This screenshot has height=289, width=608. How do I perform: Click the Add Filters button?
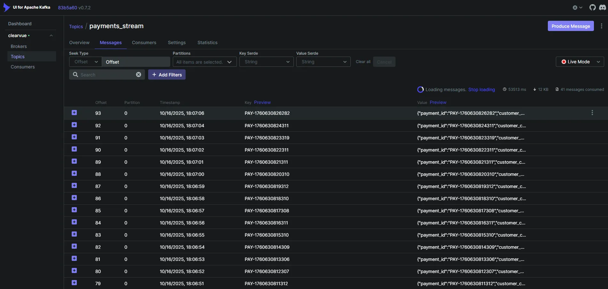point(167,74)
